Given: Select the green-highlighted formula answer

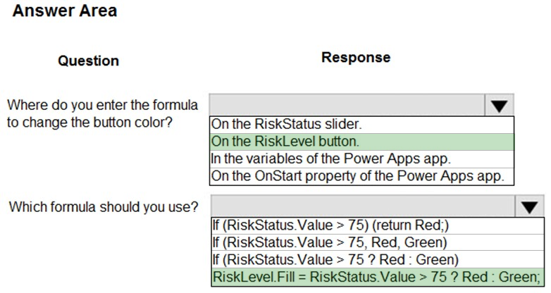Looking at the screenshot, I should tap(378, 277).
